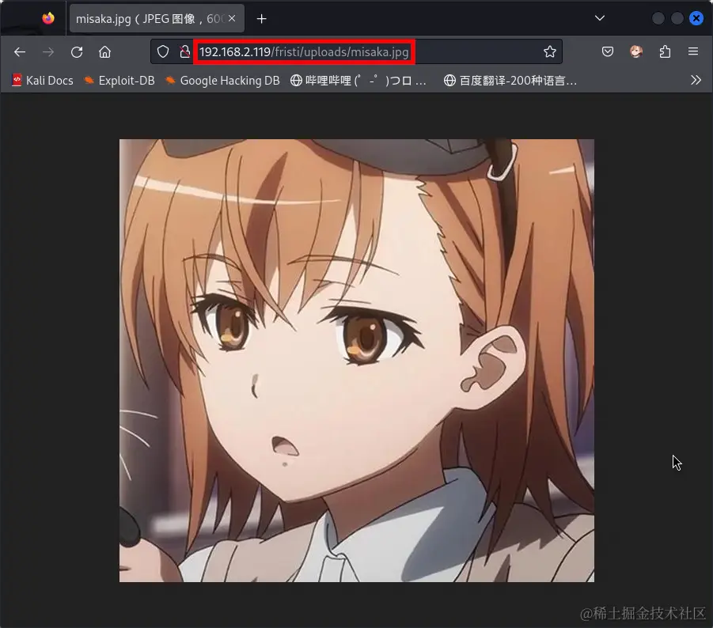Image resolution: width=713 pixels, height=628 pixels.
Task: Close the browser window
Action: (696, 18)
